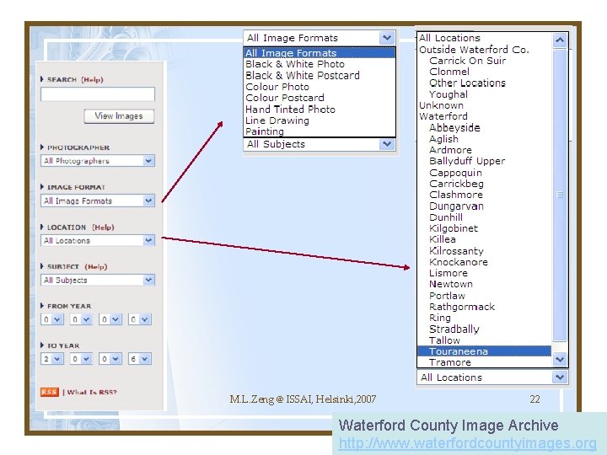Select Ballyduff Upper location

pyautogui.click(x=484, y=161)
